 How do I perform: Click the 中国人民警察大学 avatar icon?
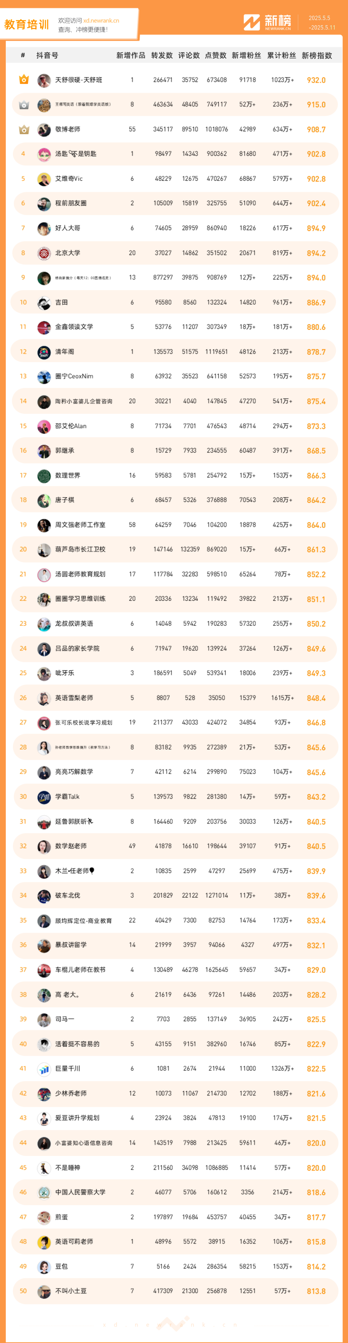(44, 1192)
